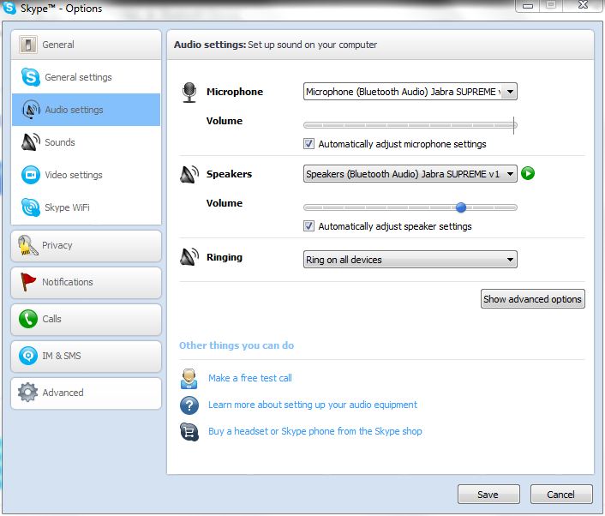Screen dimensions: 605x516
Task: Go to Video settings
Action: [86, 175]
